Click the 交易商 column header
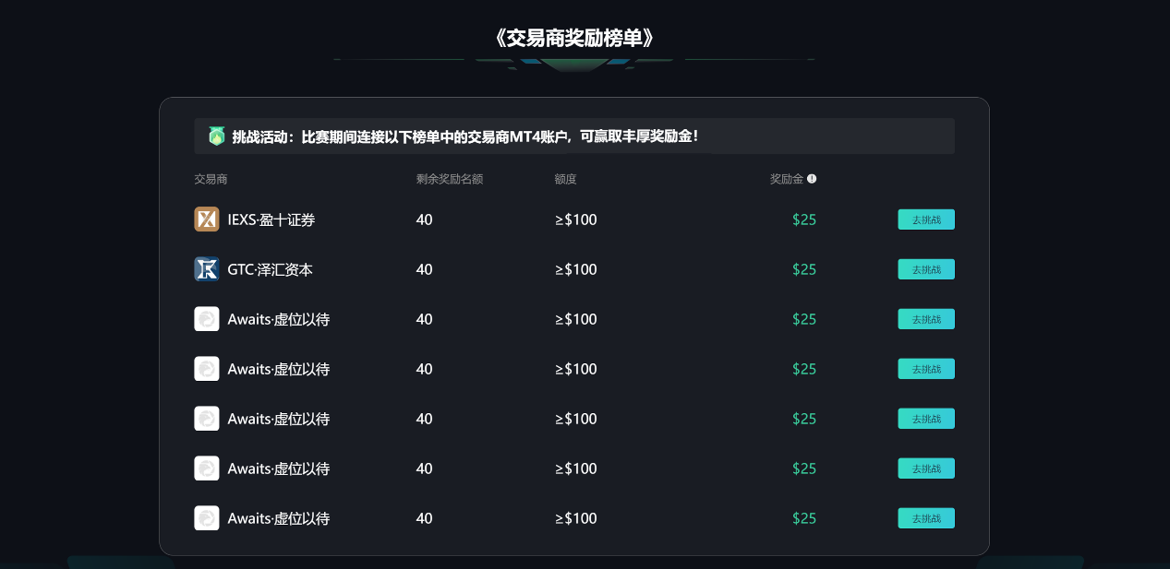This screenshot has height=569, width=1170. tap(211, 179)
